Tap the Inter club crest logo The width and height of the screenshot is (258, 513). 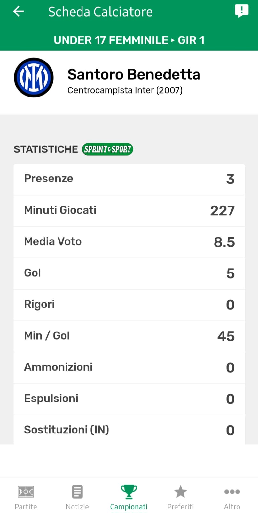(x=34, y=78)
